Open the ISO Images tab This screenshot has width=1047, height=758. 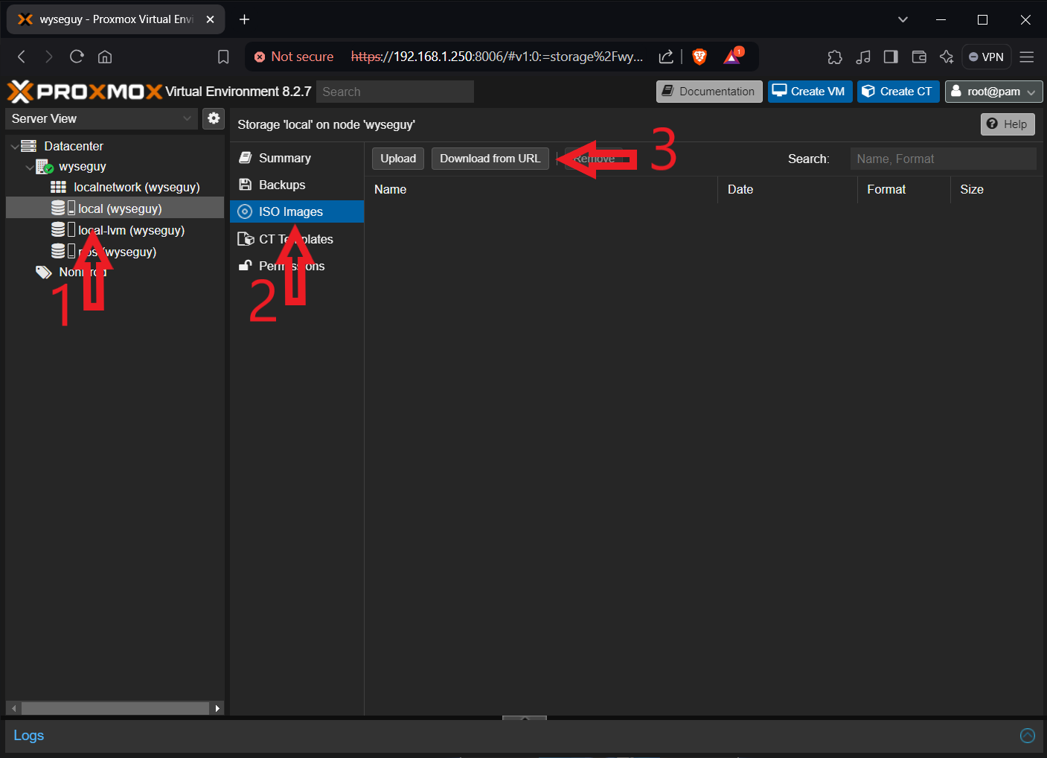pos(297,211)
